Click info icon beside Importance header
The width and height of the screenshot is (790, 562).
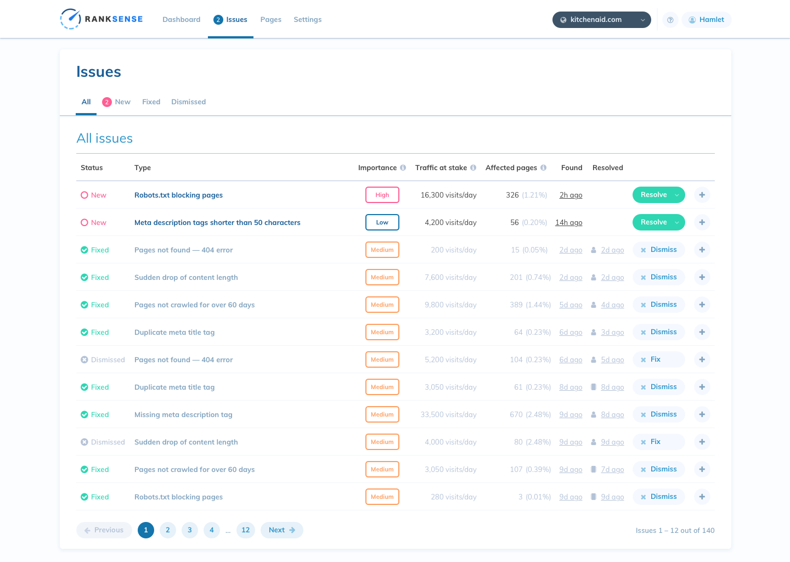403,168
